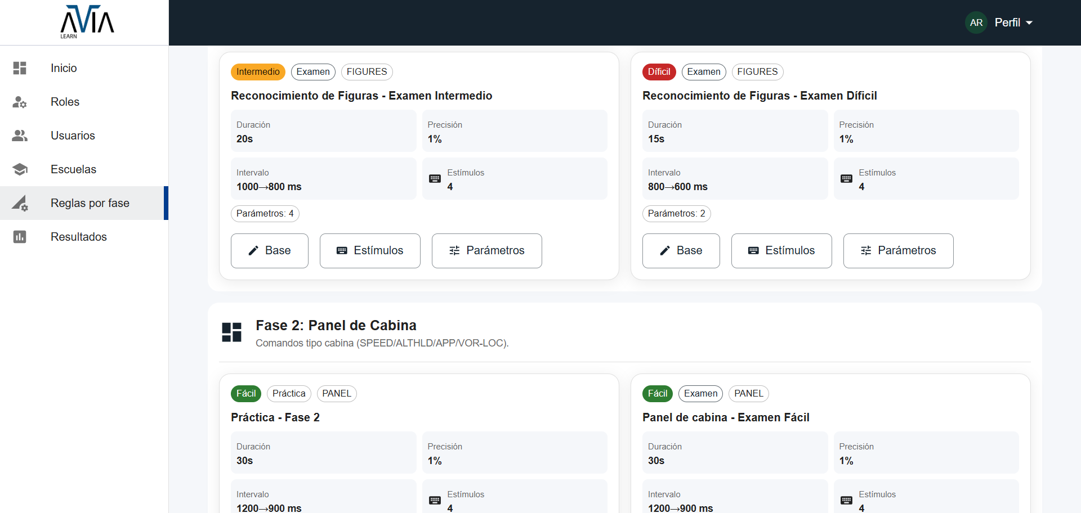This screenshot has height=513, width=1081.
Task: Open the Perfil dropdown menu
Action: tap(1013, 22)
